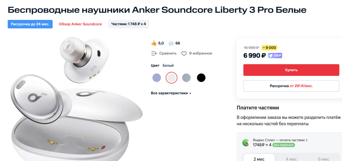Click the compare list icon
The height and width of the screenshot is (161, 342).
[x=154, y=53]
